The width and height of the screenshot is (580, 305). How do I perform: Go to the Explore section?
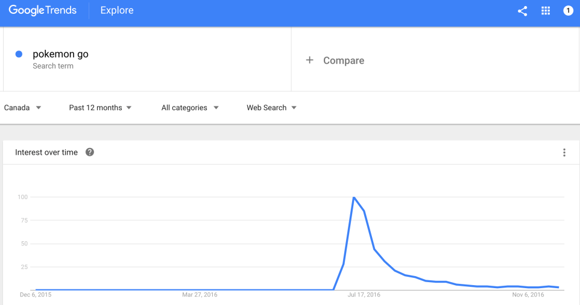pos(117,10)
